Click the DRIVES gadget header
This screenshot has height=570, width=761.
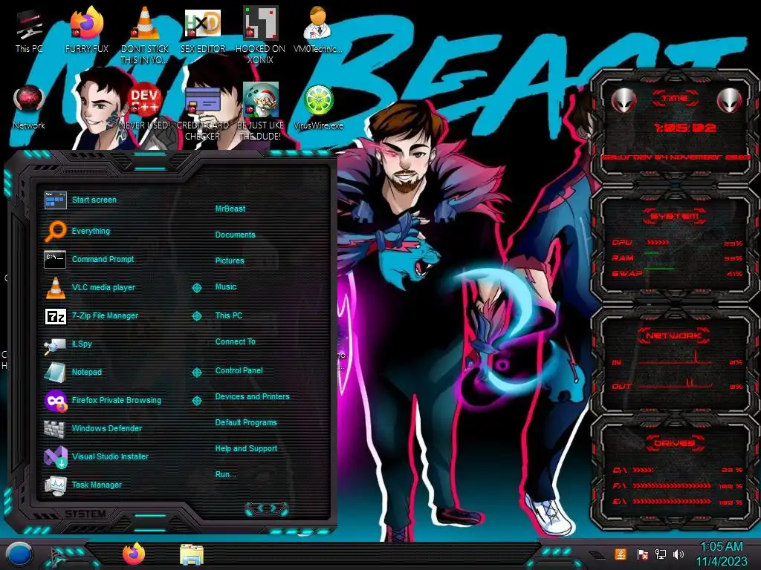(675, 443)
